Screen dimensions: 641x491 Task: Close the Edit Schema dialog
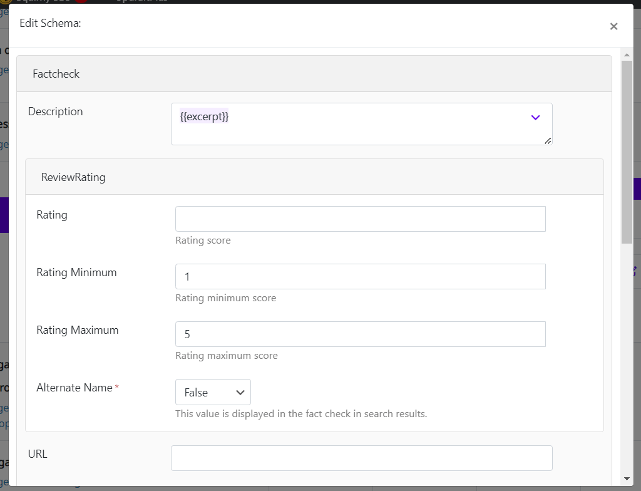(613, 26)
